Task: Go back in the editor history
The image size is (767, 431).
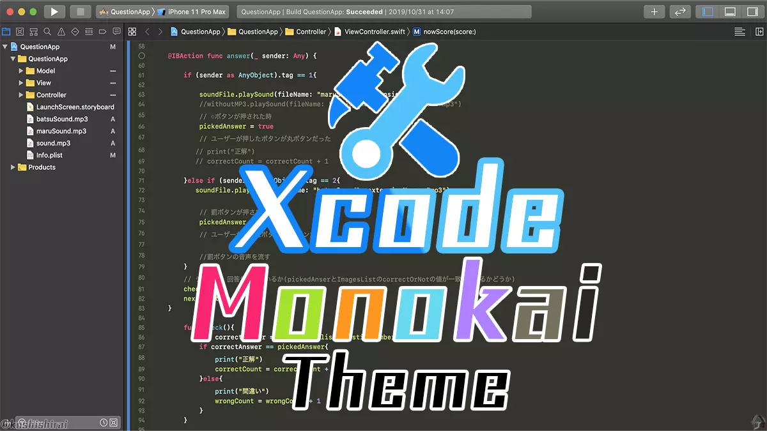Action: coord(148,31)
